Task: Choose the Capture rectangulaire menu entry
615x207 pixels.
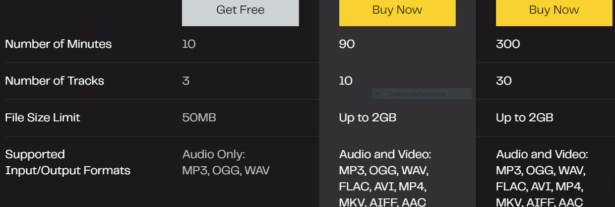Action: click(422, 94)
